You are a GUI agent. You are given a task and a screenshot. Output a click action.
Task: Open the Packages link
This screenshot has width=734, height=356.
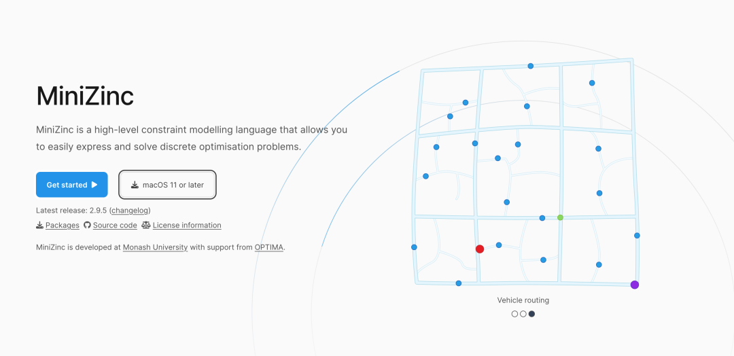point(63,226)
